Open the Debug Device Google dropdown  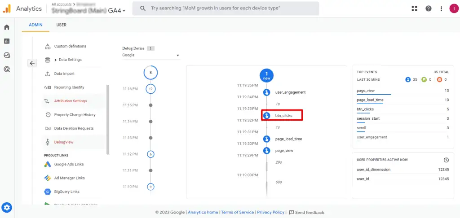151,55
